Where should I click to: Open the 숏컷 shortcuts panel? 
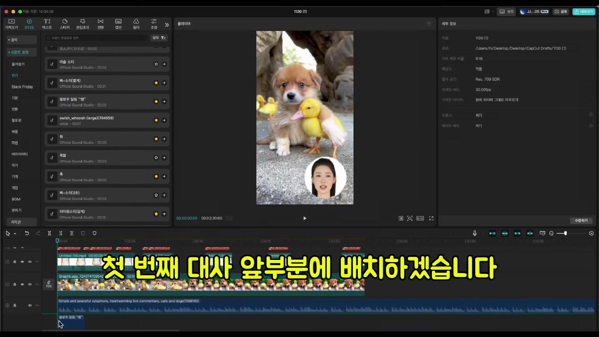pyautogui.click(x=507, y=12)
